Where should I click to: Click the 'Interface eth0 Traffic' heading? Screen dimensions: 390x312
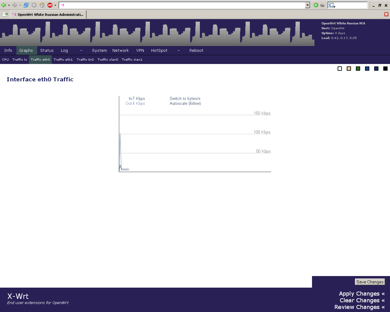coord(40,80)
